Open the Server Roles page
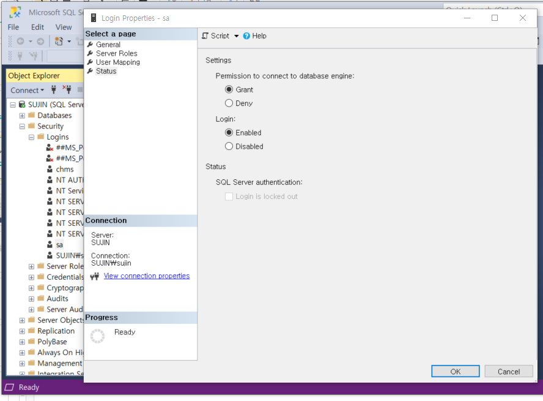The image size is (543, 401). 116,53
